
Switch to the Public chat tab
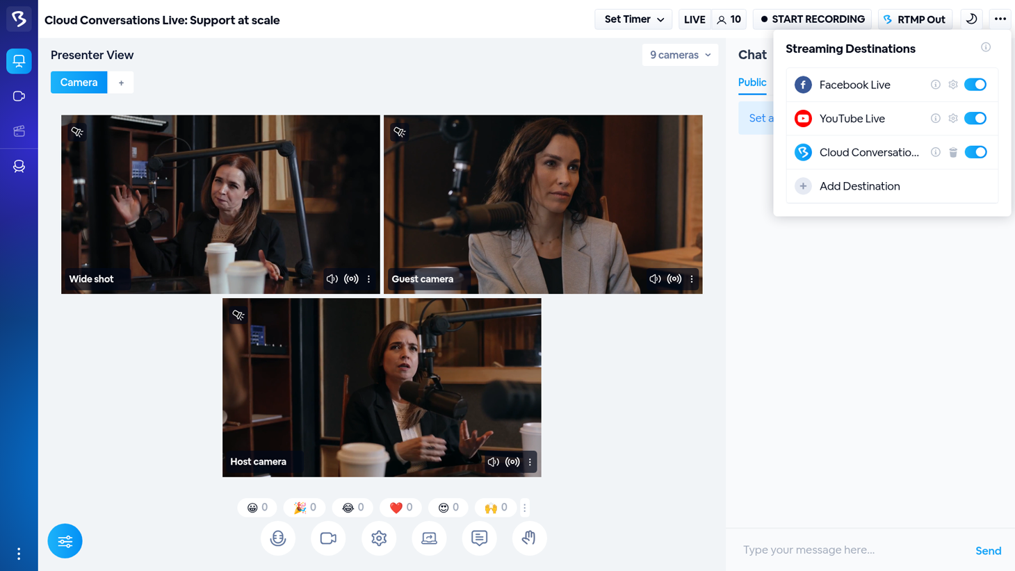(x=752, y=83)
